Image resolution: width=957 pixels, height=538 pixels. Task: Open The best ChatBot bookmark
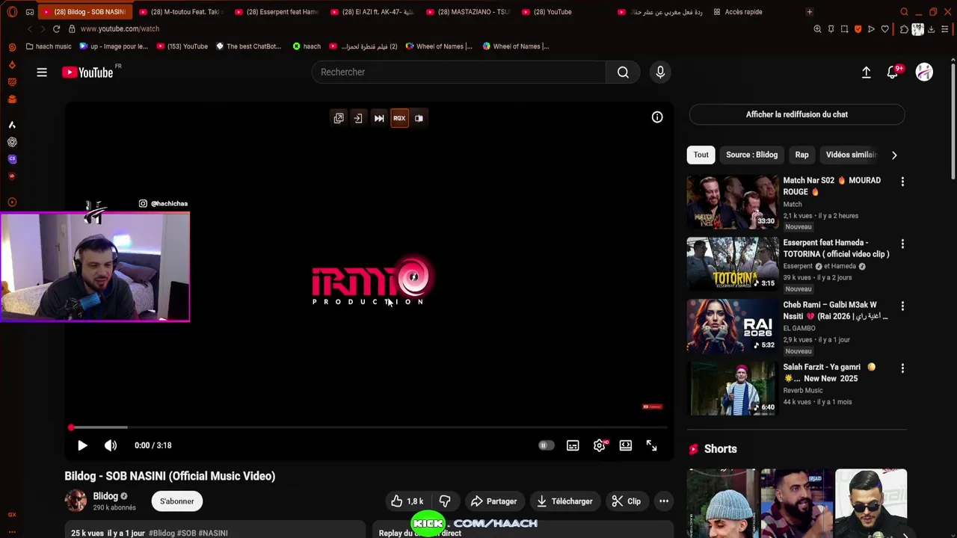(x=248, y=46)
